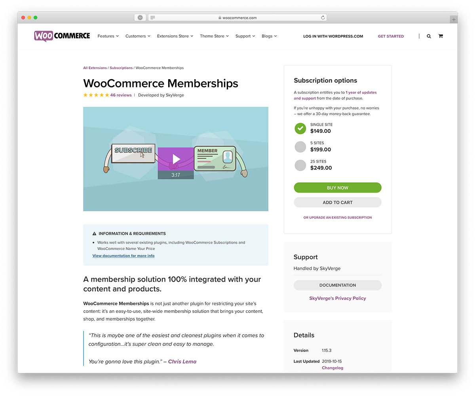The image size is (475, 396).
Task: Open Safari reader view icon
Action: 153,18
